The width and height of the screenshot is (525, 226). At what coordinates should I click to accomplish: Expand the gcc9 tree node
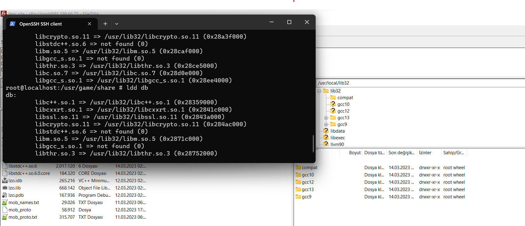pyautogui.click(x=326, y=124)
